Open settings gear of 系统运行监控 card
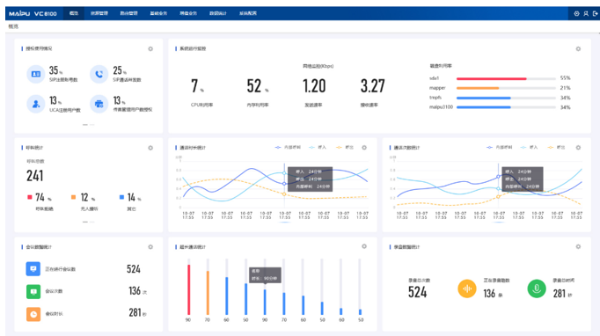This screenshot has height=336, width=600. coord(578,49)
